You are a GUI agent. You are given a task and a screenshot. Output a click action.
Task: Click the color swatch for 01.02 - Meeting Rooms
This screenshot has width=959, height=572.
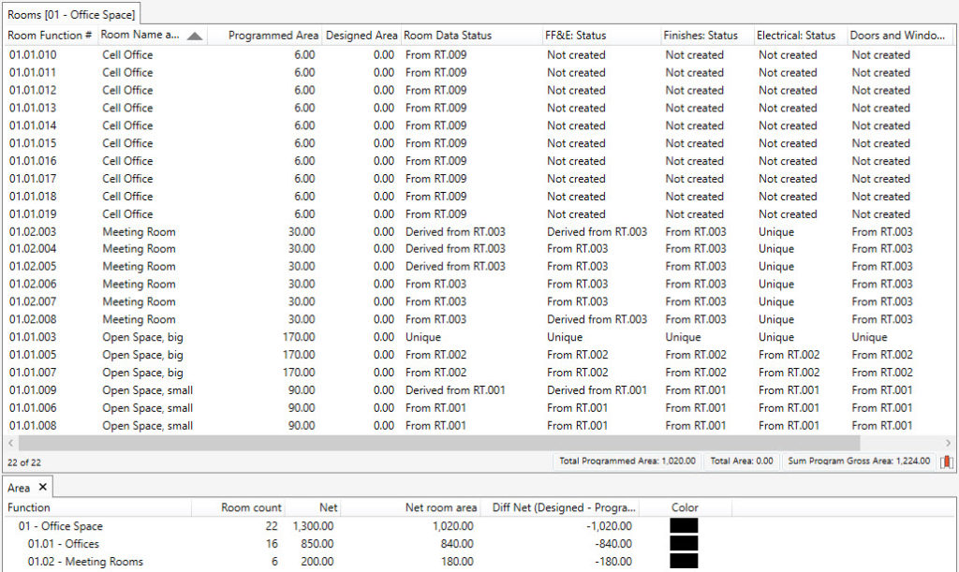(684, 562)
